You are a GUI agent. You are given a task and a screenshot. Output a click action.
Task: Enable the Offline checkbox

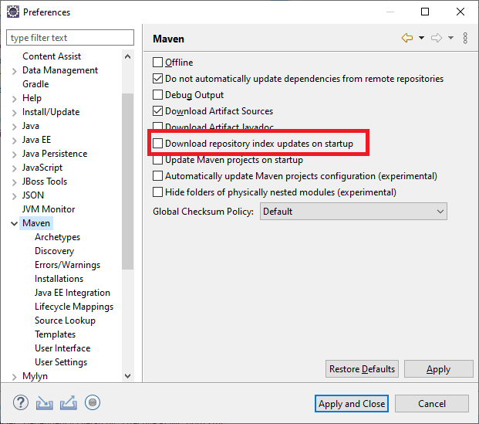(157, 63)
